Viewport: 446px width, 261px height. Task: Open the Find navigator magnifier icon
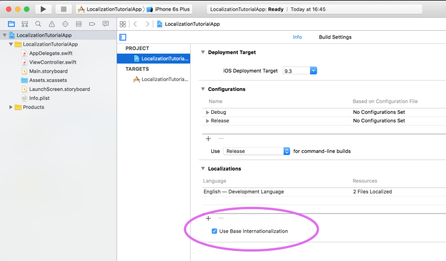[38, 24]
